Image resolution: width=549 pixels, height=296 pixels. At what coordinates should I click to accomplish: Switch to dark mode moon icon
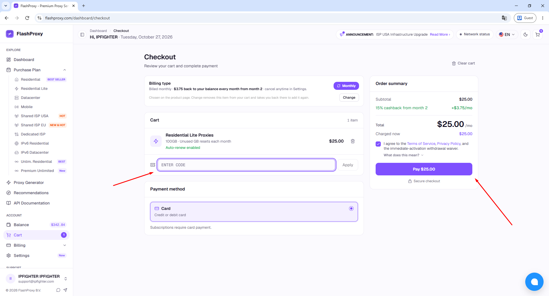(x=526, y=35)
